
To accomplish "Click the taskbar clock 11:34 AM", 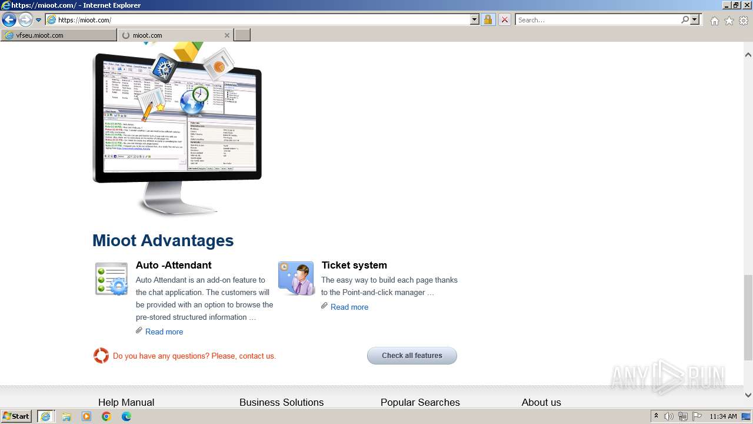I will pos(723,416).
